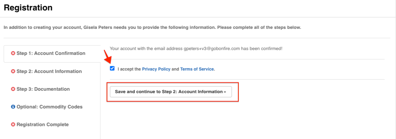This screenshot has height=139, width=396.
Task: Click the red X icon beside Step 2
Action: [13, 72]
